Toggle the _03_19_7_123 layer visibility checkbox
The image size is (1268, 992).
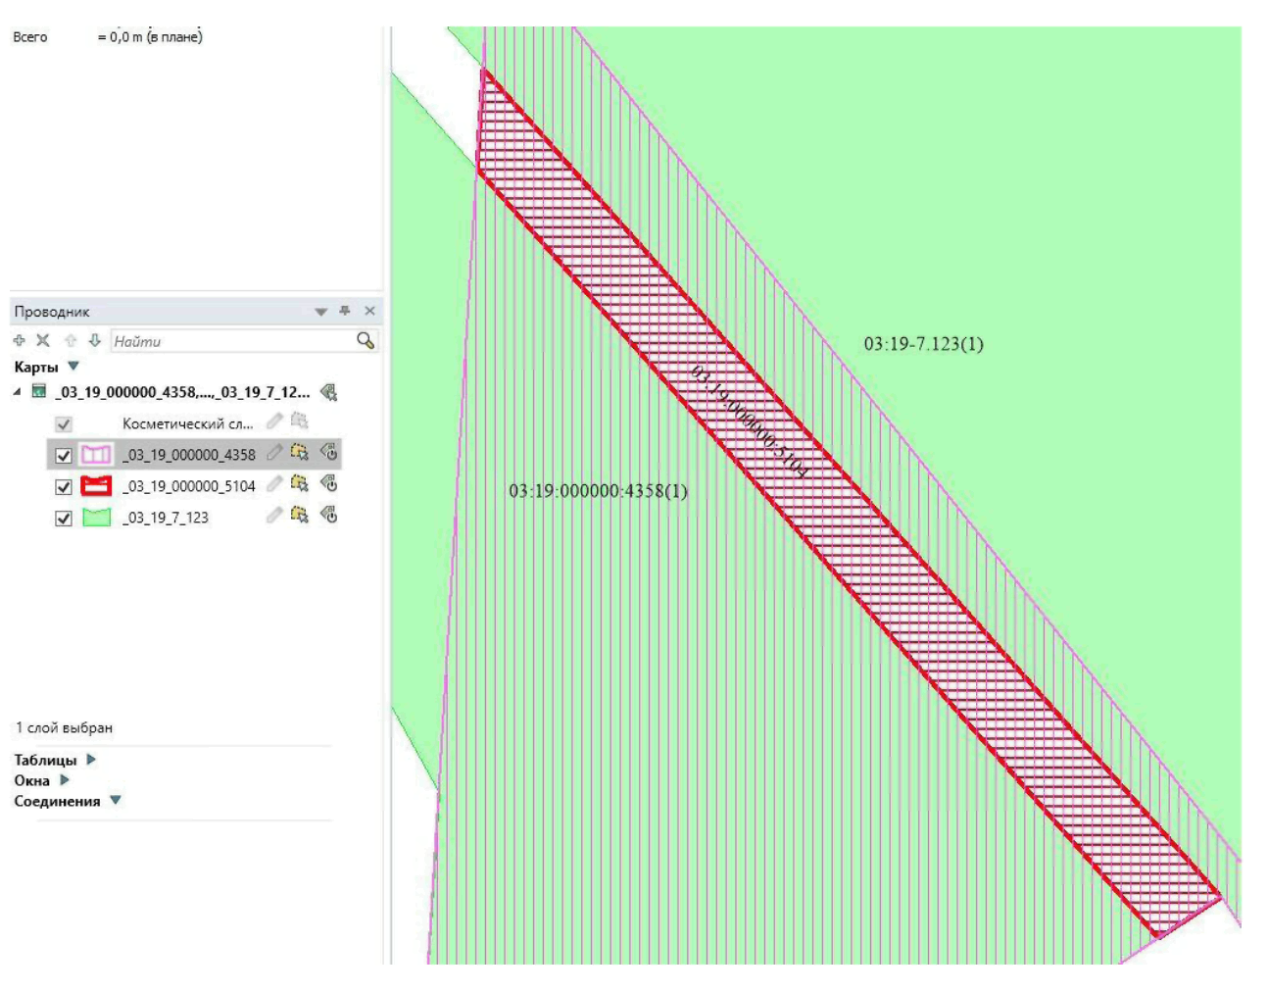click(64, 519)
